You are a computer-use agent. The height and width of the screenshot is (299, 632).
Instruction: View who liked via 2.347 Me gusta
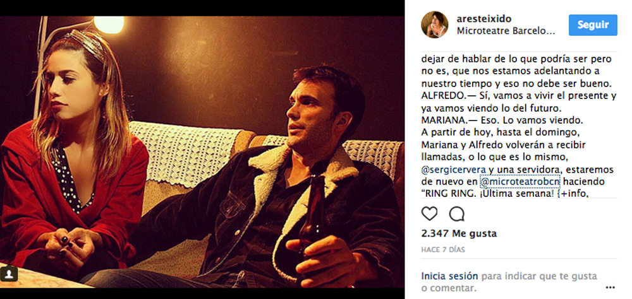(459, 233)
